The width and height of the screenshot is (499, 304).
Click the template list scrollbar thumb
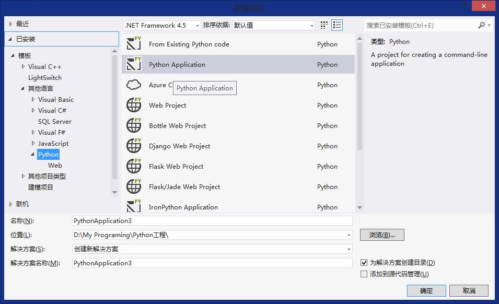pyautogui.click(x=359, y=96)
